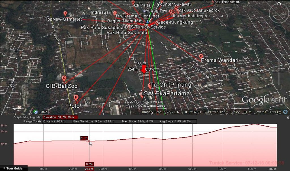The width and height of the screenshot is (290, 171).
Task: Click the 2002 historical imagery button
Action: [44, 112]
